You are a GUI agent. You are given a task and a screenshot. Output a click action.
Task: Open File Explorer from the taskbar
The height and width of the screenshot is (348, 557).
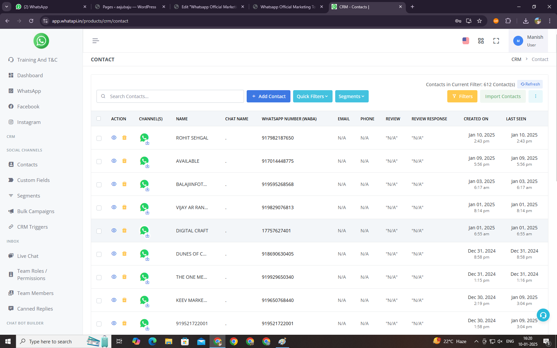(169, 341)
